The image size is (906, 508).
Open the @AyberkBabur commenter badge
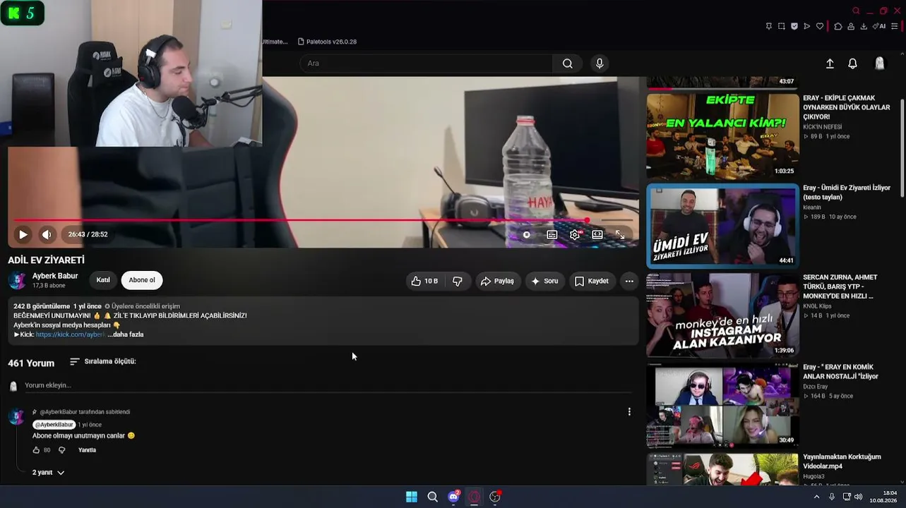click(54, 425)
